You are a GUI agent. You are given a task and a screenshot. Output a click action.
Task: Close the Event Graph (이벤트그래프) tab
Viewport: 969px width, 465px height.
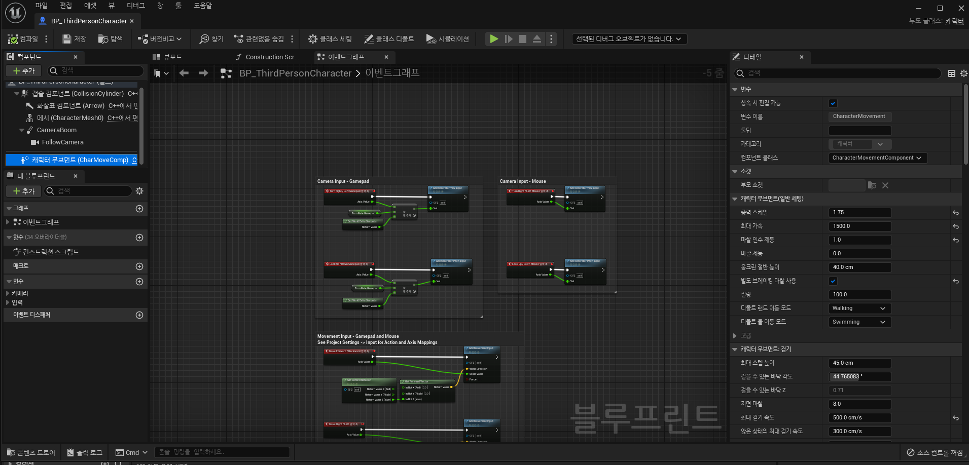point(386,57)
